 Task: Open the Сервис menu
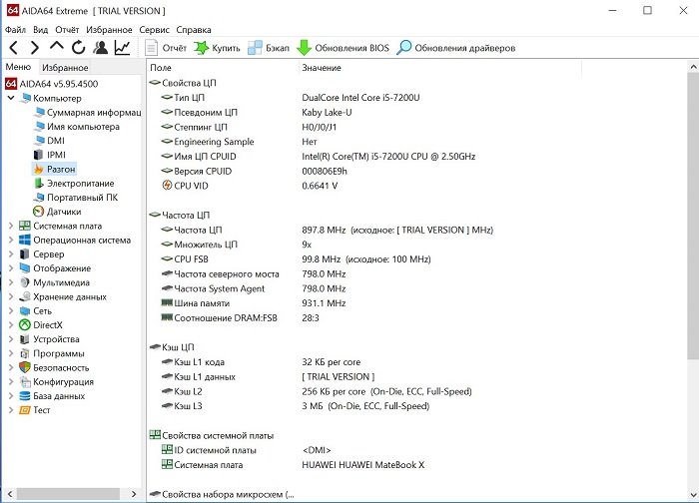[154, 30]
